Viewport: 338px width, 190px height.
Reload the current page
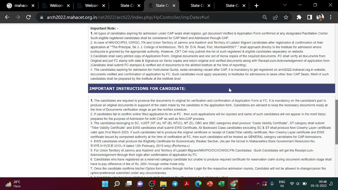click(x=28, y=17)
